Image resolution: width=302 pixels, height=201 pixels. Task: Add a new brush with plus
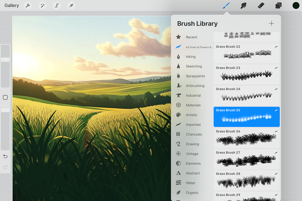click(271, 24)
